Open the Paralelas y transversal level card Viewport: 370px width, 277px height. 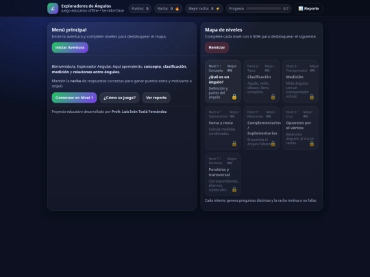[x=223, y=174]
